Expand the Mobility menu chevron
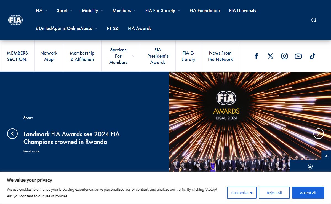Screen dimensions: 331x204 [x=102, y=10]
